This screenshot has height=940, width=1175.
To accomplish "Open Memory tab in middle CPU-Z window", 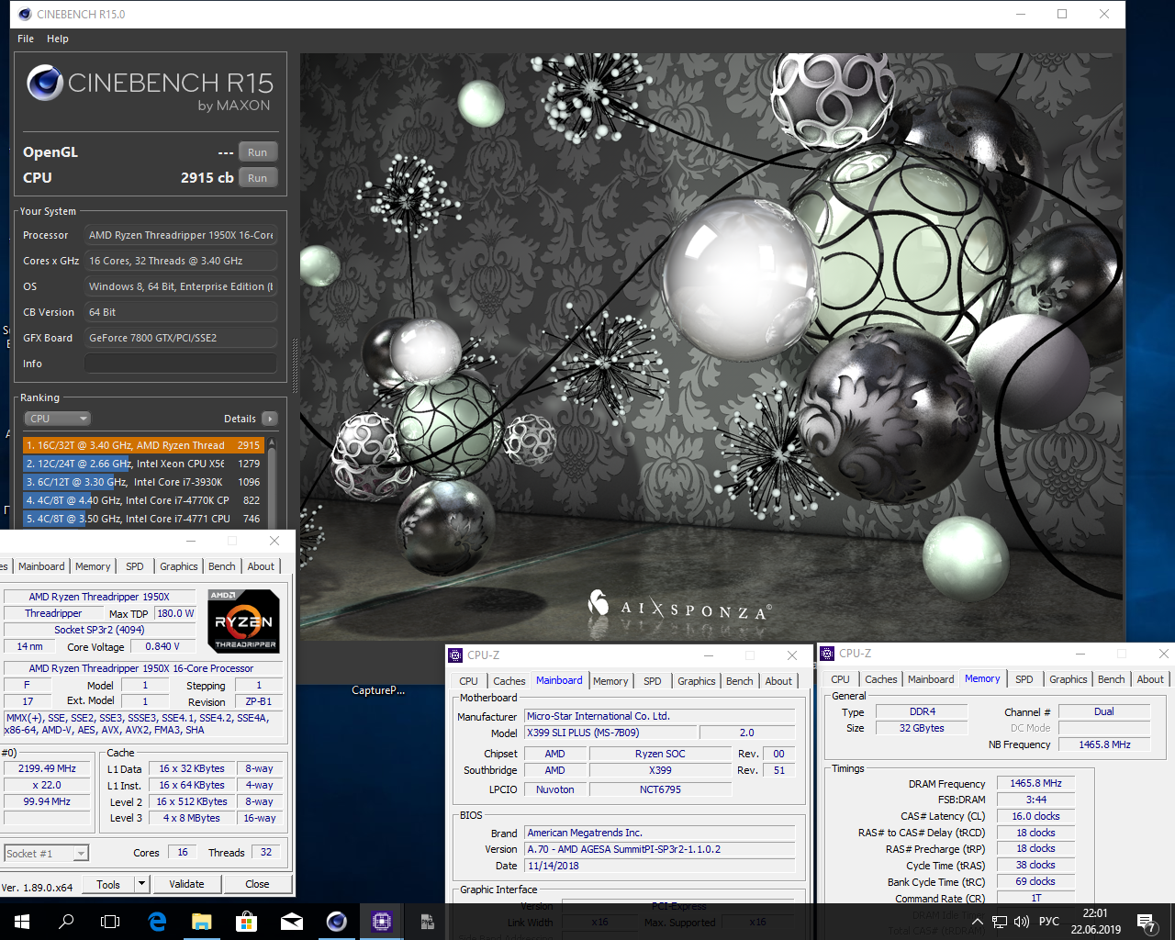I will click(610, 681).
